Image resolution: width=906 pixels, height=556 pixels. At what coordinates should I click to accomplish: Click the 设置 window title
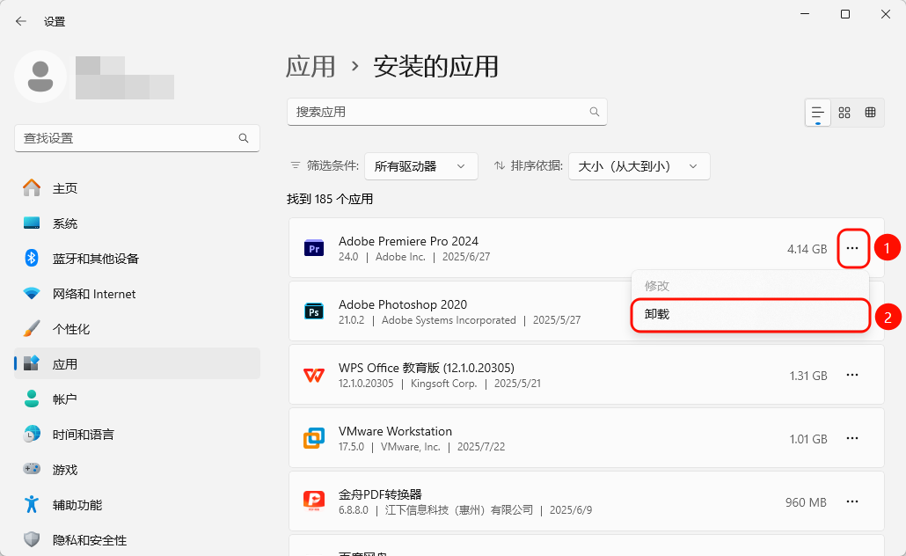[55, 21]
